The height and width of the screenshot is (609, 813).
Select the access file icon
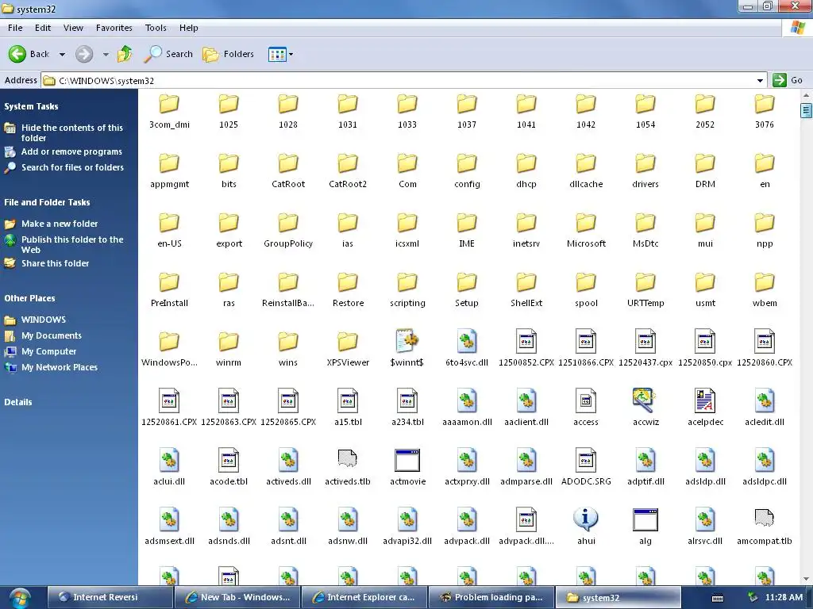point(586,400)
